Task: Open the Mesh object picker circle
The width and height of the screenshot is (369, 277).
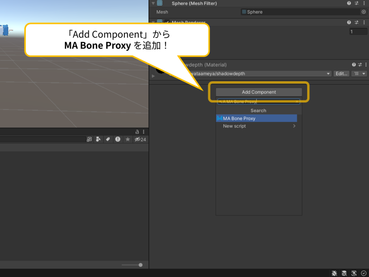Action: click(363, 12)
